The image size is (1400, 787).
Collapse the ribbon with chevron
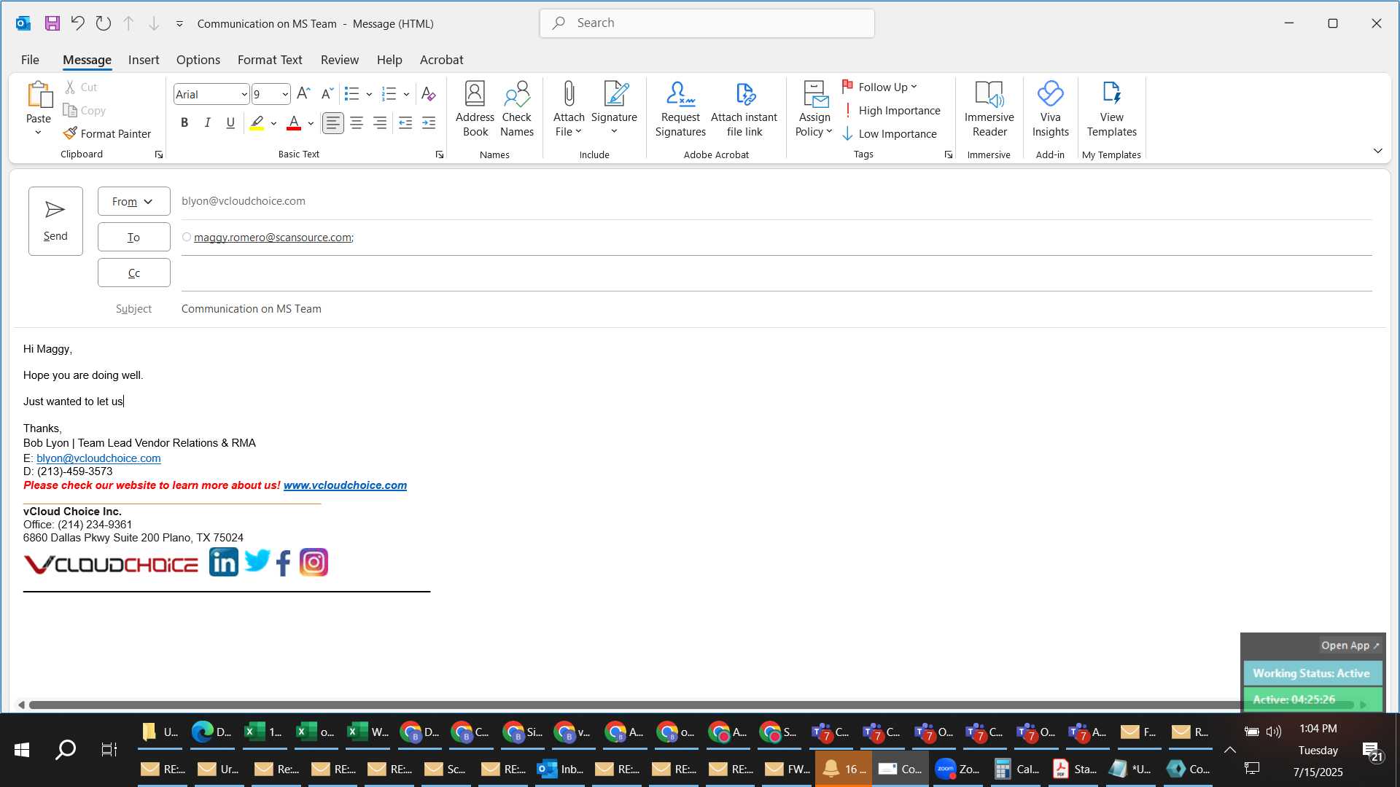click(1377, 151)
